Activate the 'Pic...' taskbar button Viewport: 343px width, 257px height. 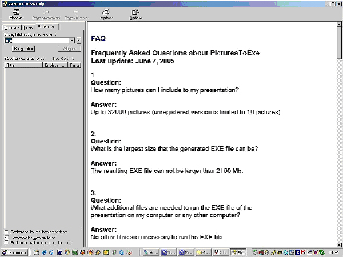pyautogui.click(x=238, y=252)
